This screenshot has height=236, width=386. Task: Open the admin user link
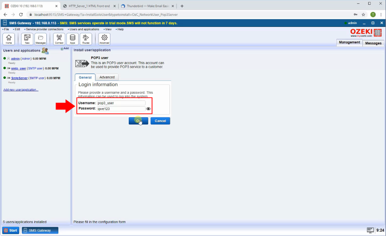(15, 59)
